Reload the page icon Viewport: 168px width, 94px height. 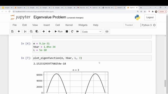(x=9, y=11)
